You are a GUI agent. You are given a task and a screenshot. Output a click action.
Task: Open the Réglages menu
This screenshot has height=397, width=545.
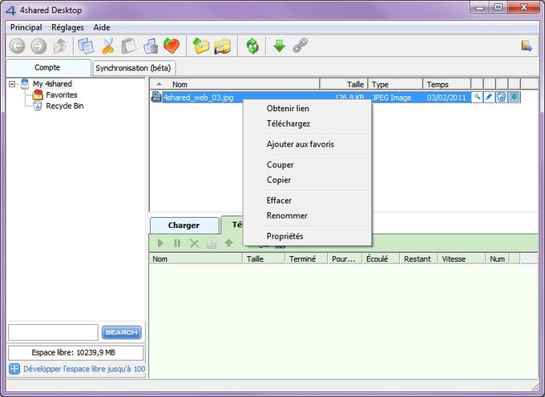67,27
